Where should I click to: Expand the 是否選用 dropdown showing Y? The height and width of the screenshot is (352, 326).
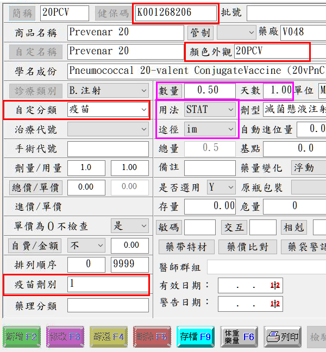click(x=230, y=187)
